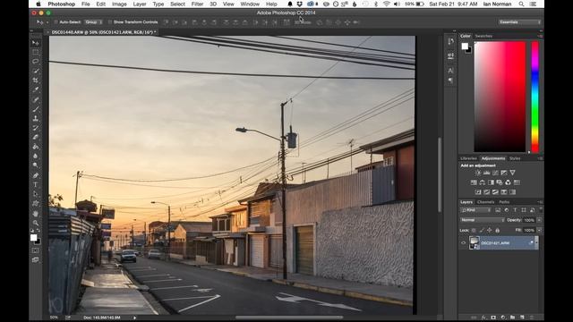Open the Character panel icon
This screenshot has width=573, height=322.
click(450, 71)
